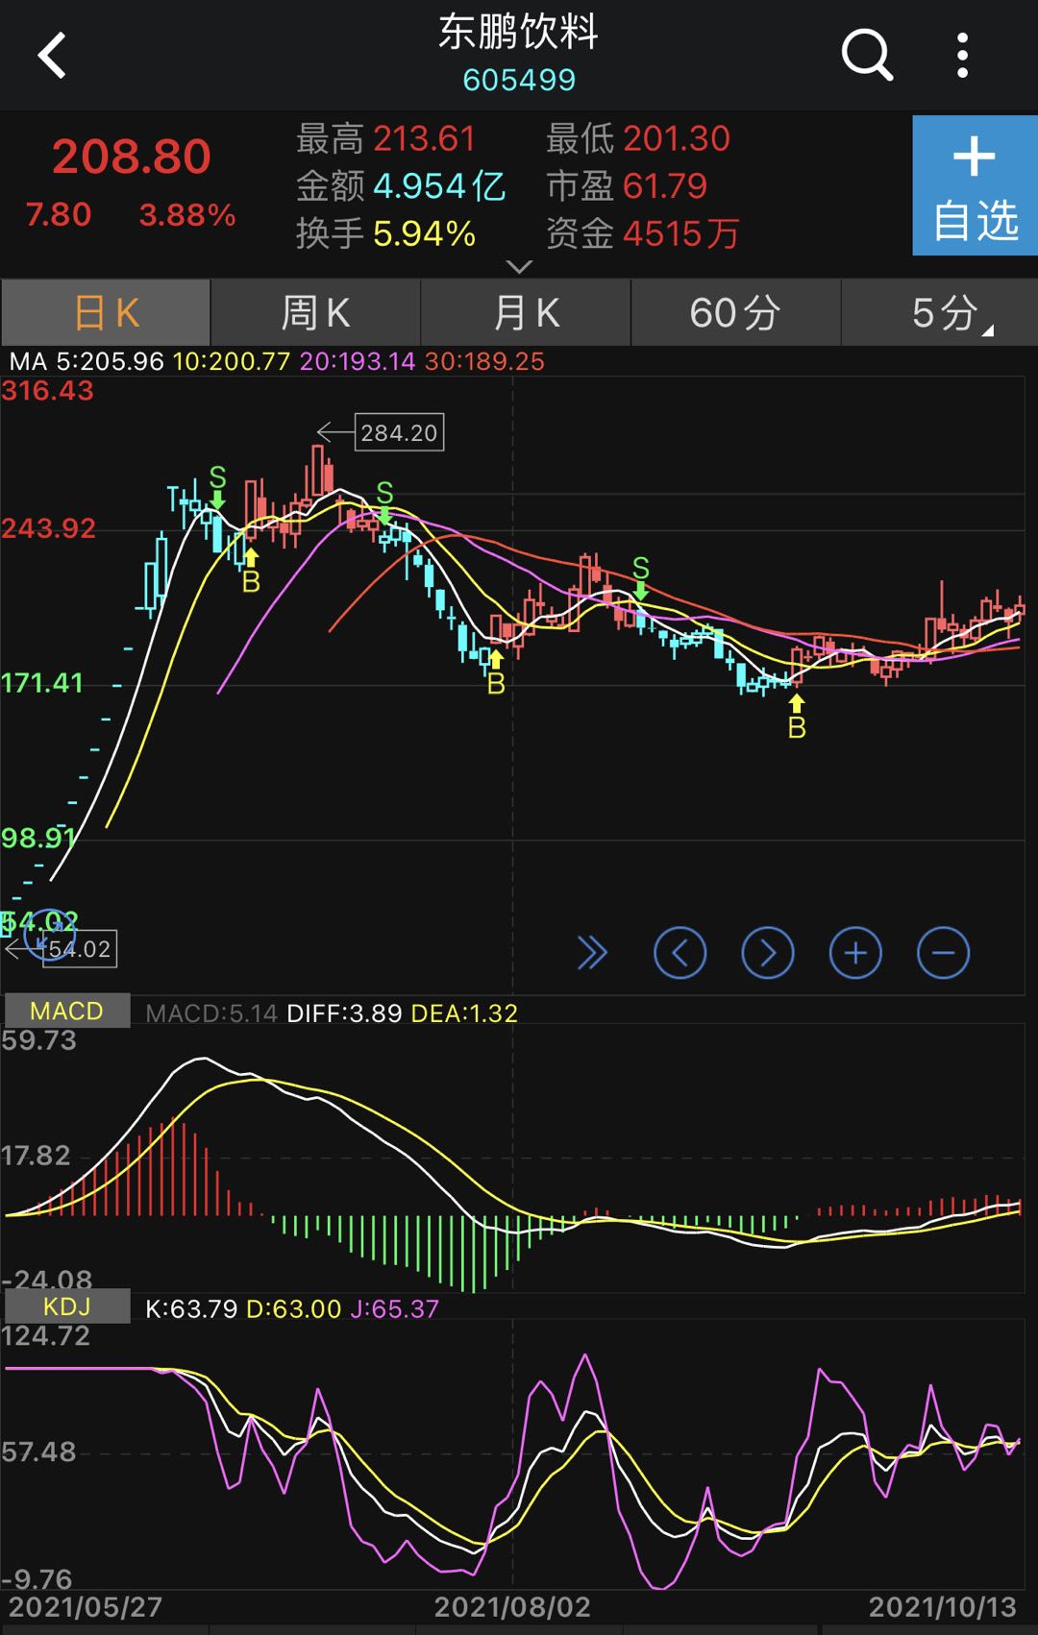Zoom in chart with circled plus icon
The height and width of the screenshot is (1635, 1038).
coord(854,953)
